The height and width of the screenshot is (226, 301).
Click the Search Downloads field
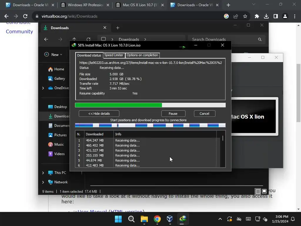227,39
